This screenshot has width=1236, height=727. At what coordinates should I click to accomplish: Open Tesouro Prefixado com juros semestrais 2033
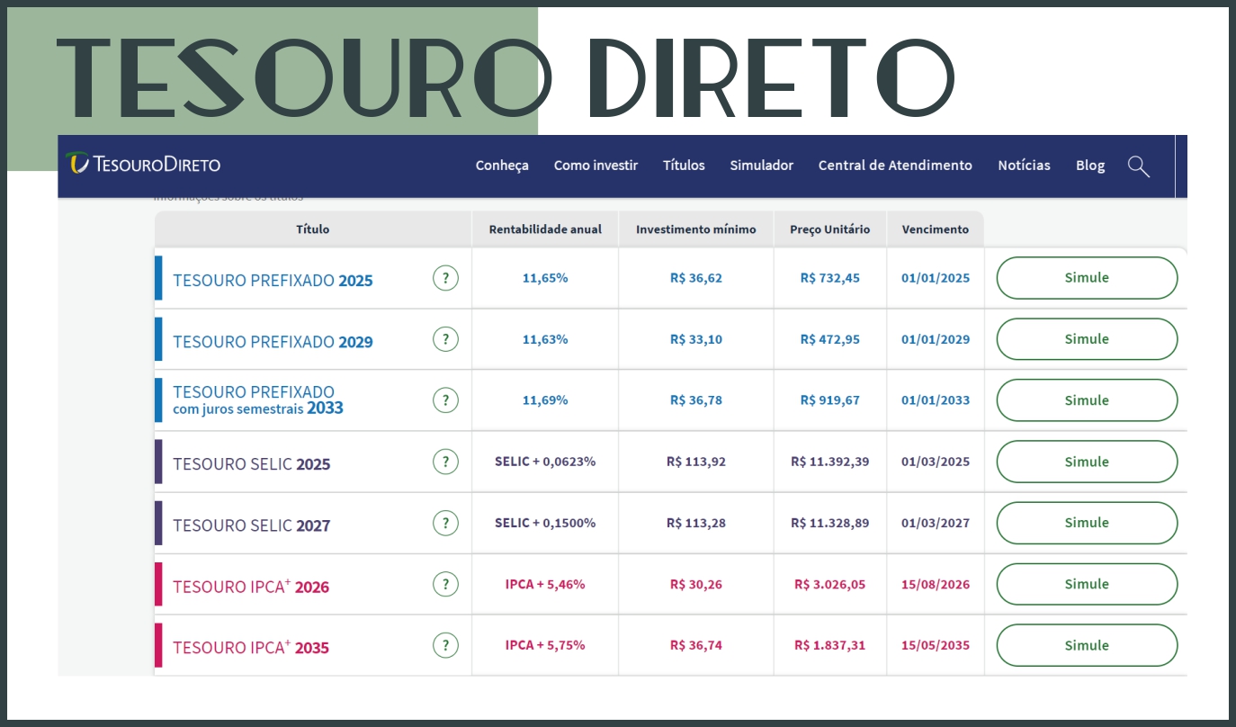[x=258, y=400]
